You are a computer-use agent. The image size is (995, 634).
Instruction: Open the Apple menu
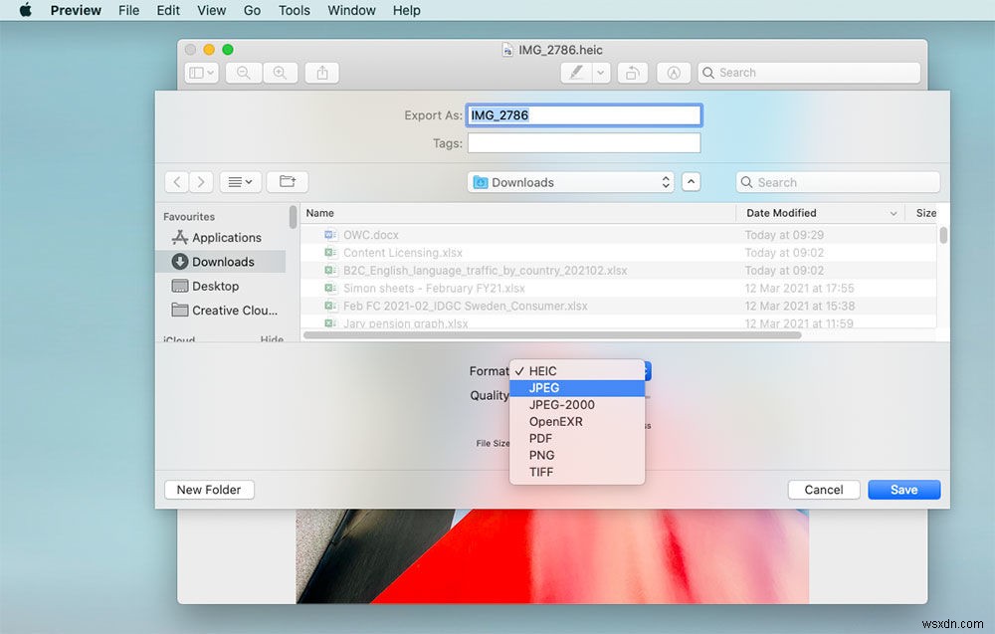click(23, 10)
